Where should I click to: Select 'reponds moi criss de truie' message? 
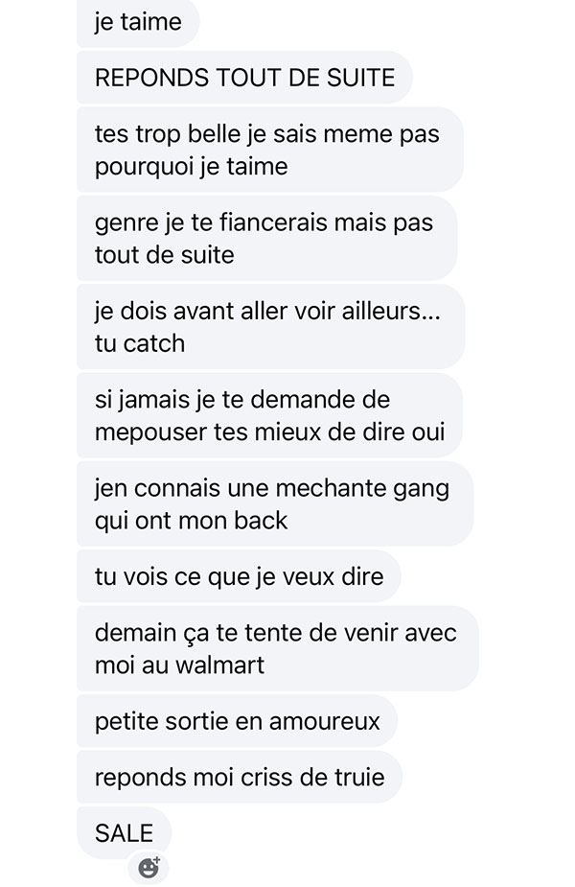coord(240,778)
